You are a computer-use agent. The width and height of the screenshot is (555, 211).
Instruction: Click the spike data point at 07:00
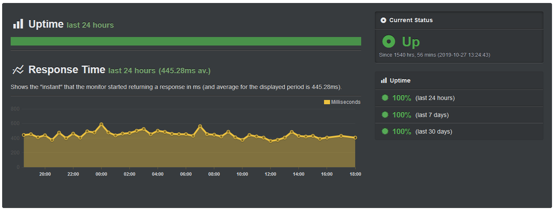click(200, 126)
